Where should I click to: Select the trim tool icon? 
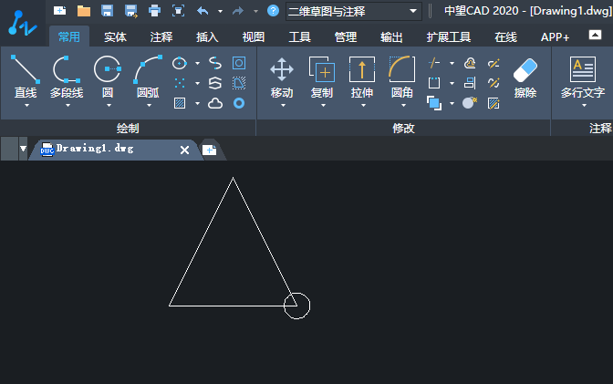coord(434,63)
